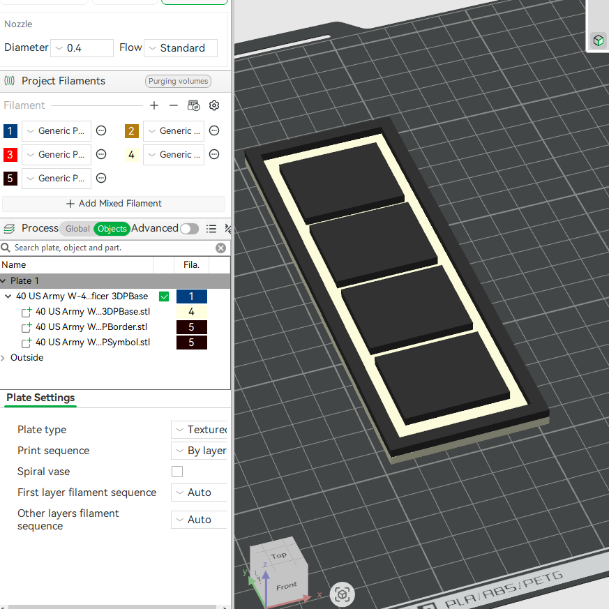This screenshot has height=609, width=609.
Task: Open options for filament 2
Action: 214,130
